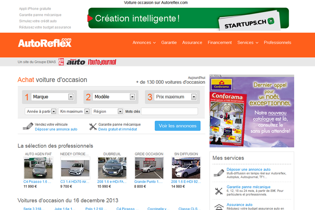The image size is (315, 210).
Task: Click the Startups.ch Création intelligente banner
Action: pos(188,19)
